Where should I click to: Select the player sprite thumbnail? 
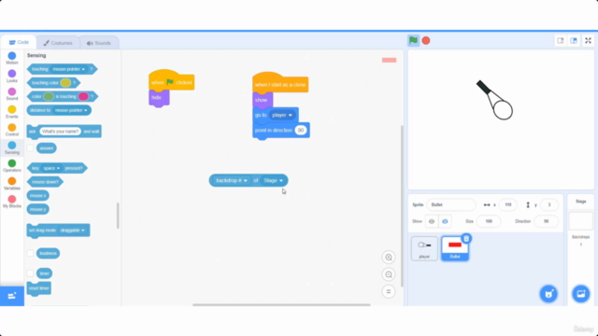coord(424,248)
